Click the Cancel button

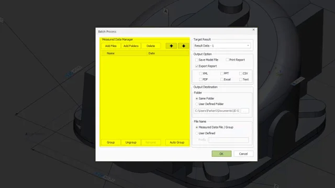(x=243, y=154)
